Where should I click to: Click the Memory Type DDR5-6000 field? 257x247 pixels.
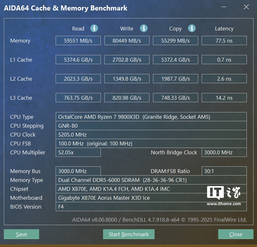click(x=151, y=180)
